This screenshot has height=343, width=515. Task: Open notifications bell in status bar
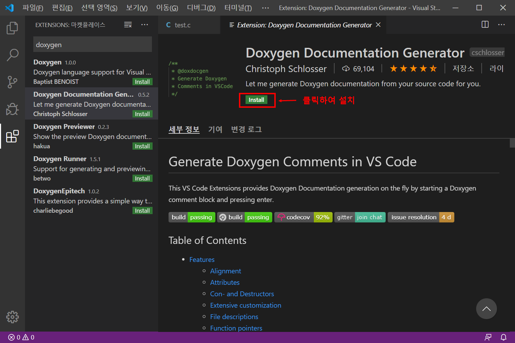[x=504, y=337]
